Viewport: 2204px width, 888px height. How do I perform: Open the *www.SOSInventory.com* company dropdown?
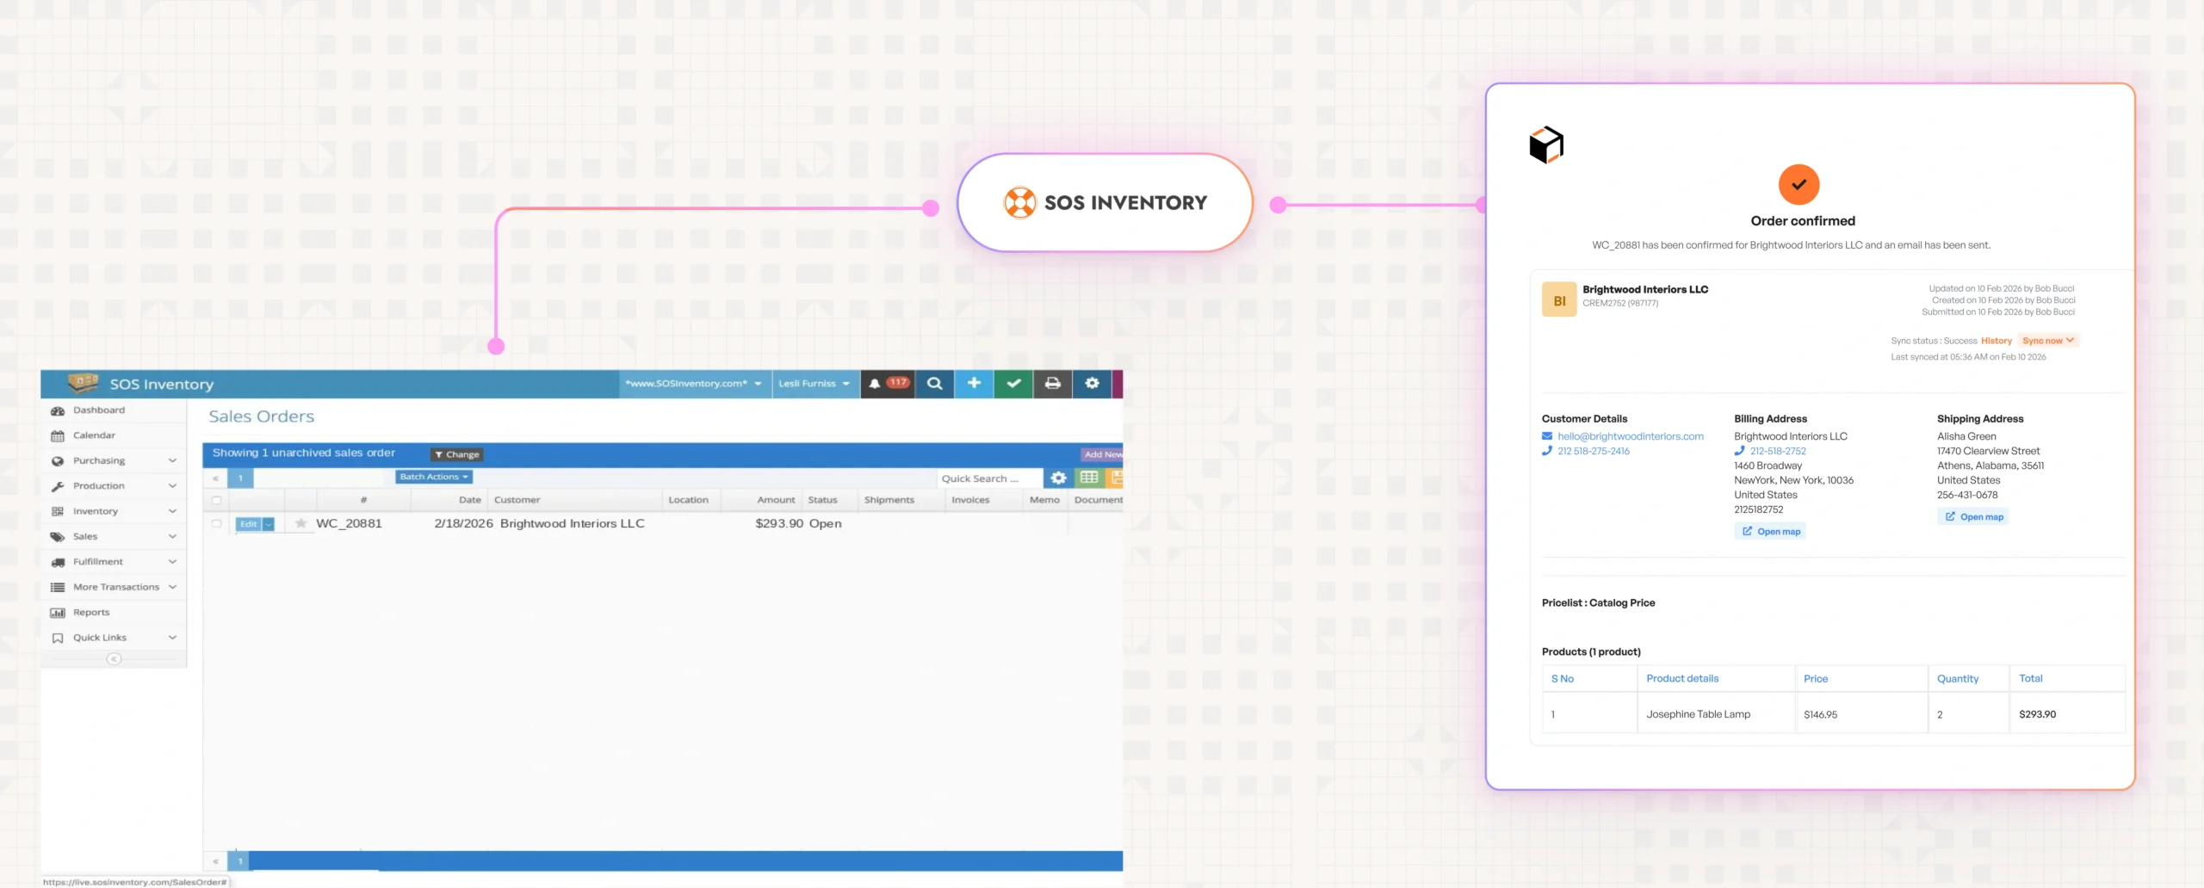[x=694, y=384]
